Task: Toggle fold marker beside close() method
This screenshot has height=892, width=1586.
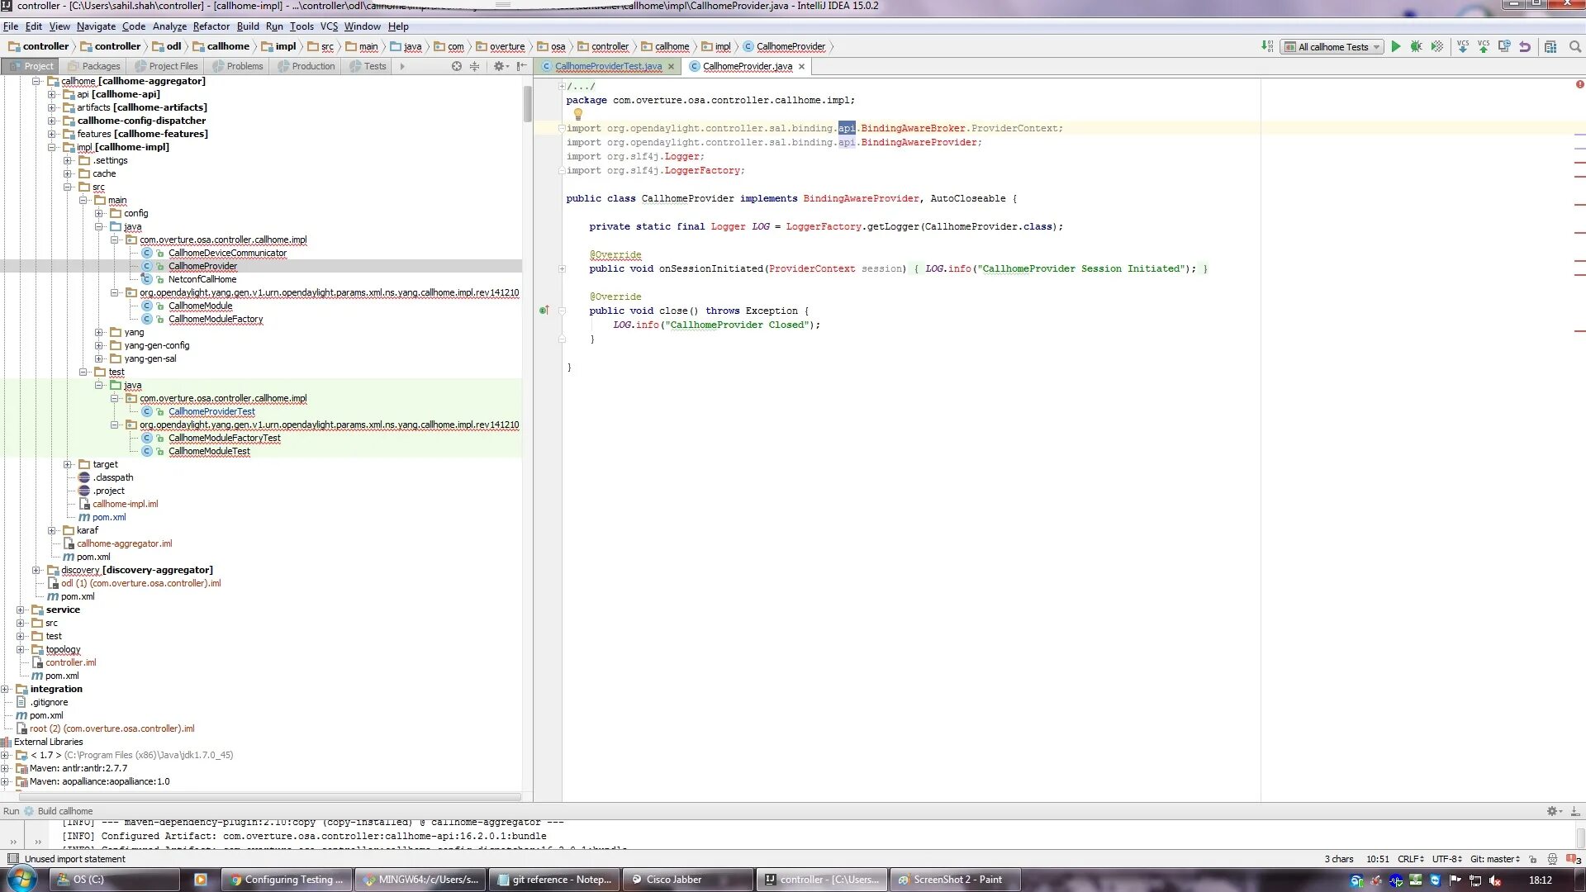Action: (x=562, y=311)
